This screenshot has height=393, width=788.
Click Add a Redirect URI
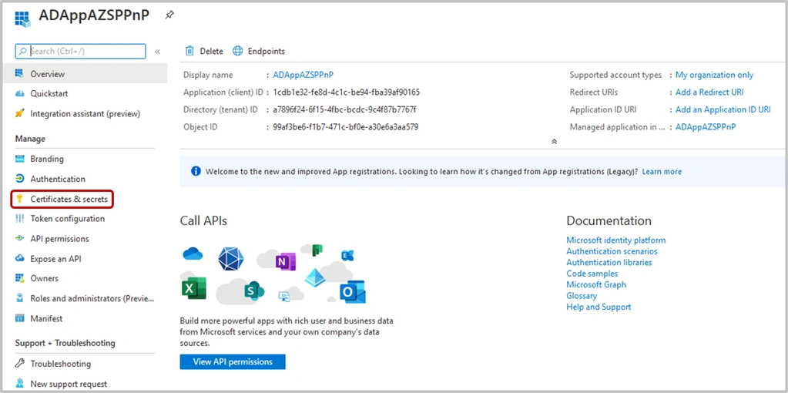709,92
